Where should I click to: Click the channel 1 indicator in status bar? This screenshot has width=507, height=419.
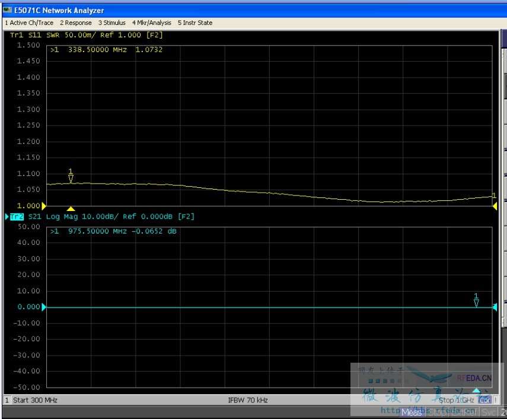7,400
